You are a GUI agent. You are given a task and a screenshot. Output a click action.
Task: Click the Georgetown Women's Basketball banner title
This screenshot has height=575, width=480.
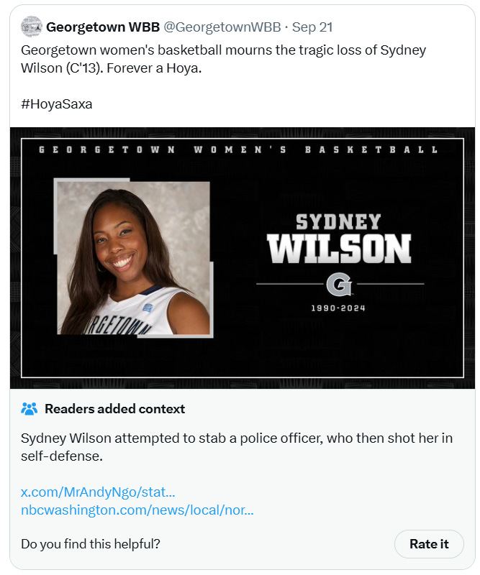[x=238, y=149]
